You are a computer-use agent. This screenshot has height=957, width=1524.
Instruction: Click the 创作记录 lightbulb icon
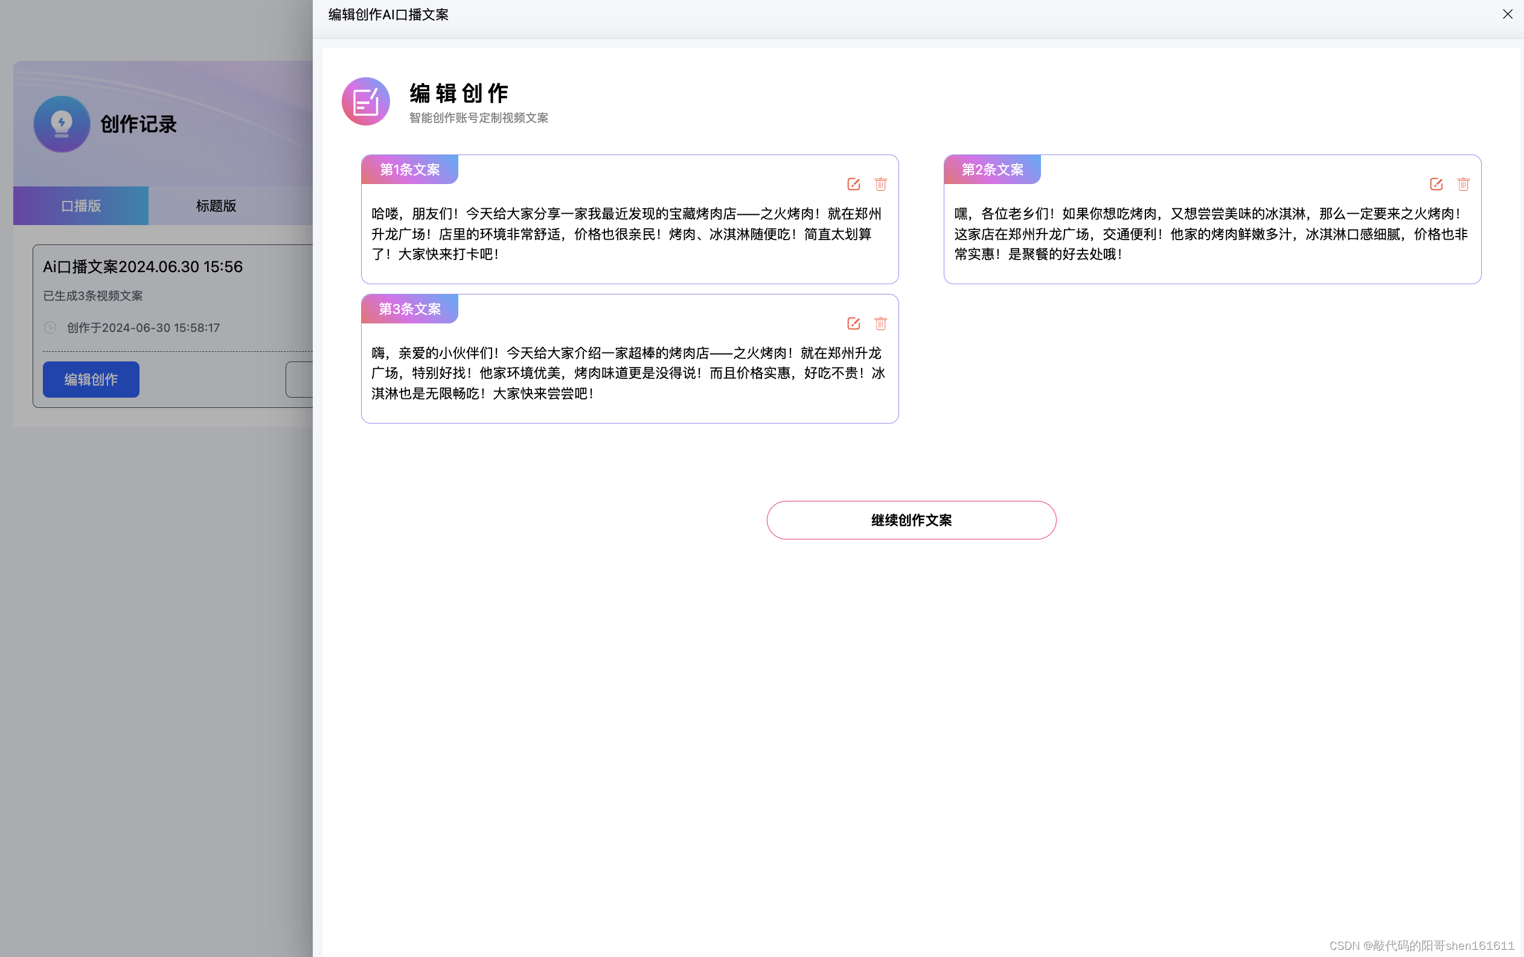62,123
